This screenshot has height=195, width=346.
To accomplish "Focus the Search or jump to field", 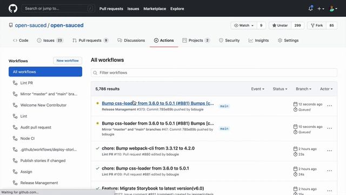I will [58, 9].
